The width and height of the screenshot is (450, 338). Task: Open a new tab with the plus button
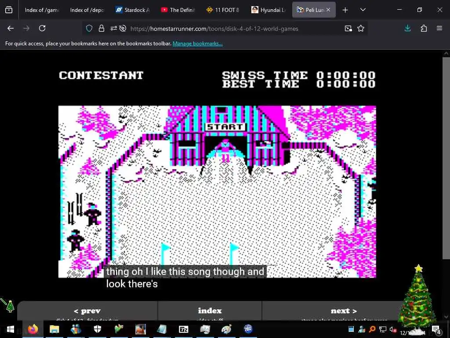[x=345, y=10]
